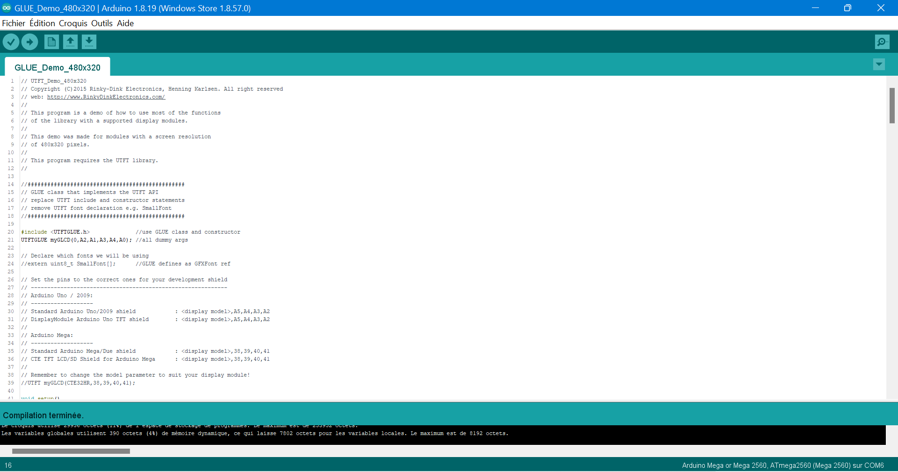Expand the tab options dropdown arrow
Screen dimensions: 898x472
pos(879,64)
